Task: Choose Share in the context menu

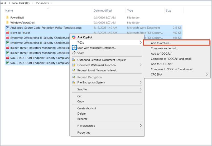Action: click(107, 53)
